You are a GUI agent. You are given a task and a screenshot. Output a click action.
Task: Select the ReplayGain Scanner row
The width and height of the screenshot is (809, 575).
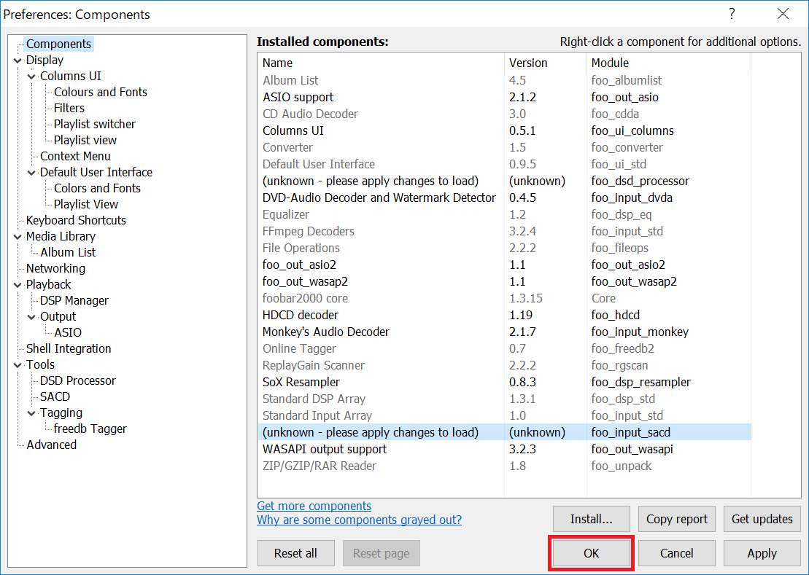(504, 365)
